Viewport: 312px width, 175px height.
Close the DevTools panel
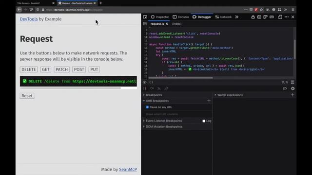293,17
